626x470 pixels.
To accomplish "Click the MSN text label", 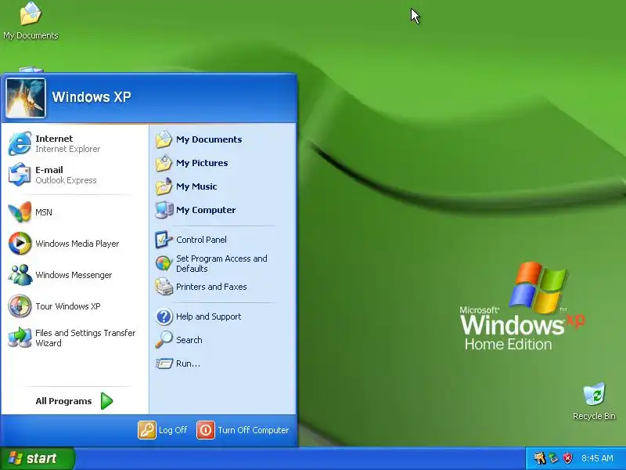I will 44,212.
